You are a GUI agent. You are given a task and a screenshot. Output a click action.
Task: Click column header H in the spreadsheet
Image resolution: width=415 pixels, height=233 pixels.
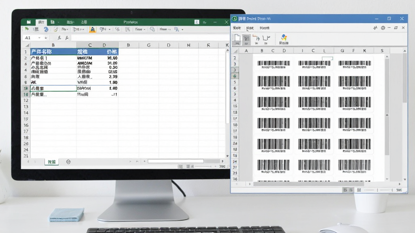click(188, 45)
